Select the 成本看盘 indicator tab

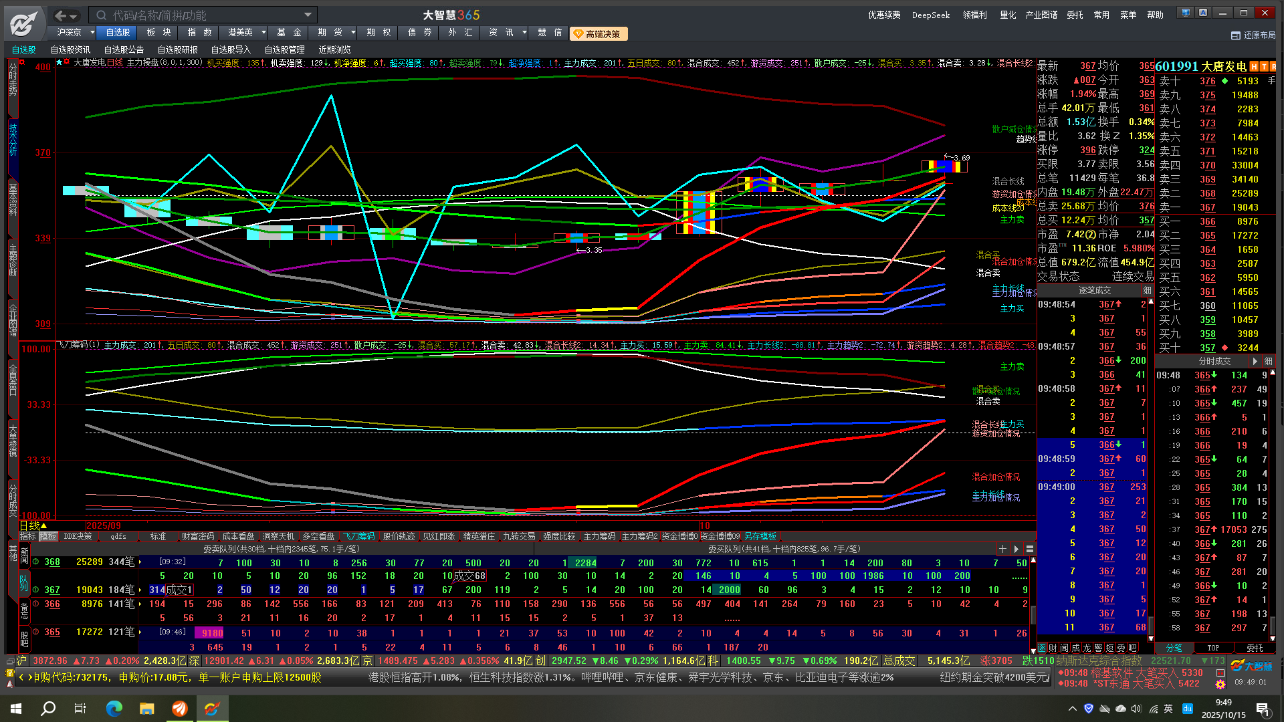pyautogui.click(x=238, y=536)
